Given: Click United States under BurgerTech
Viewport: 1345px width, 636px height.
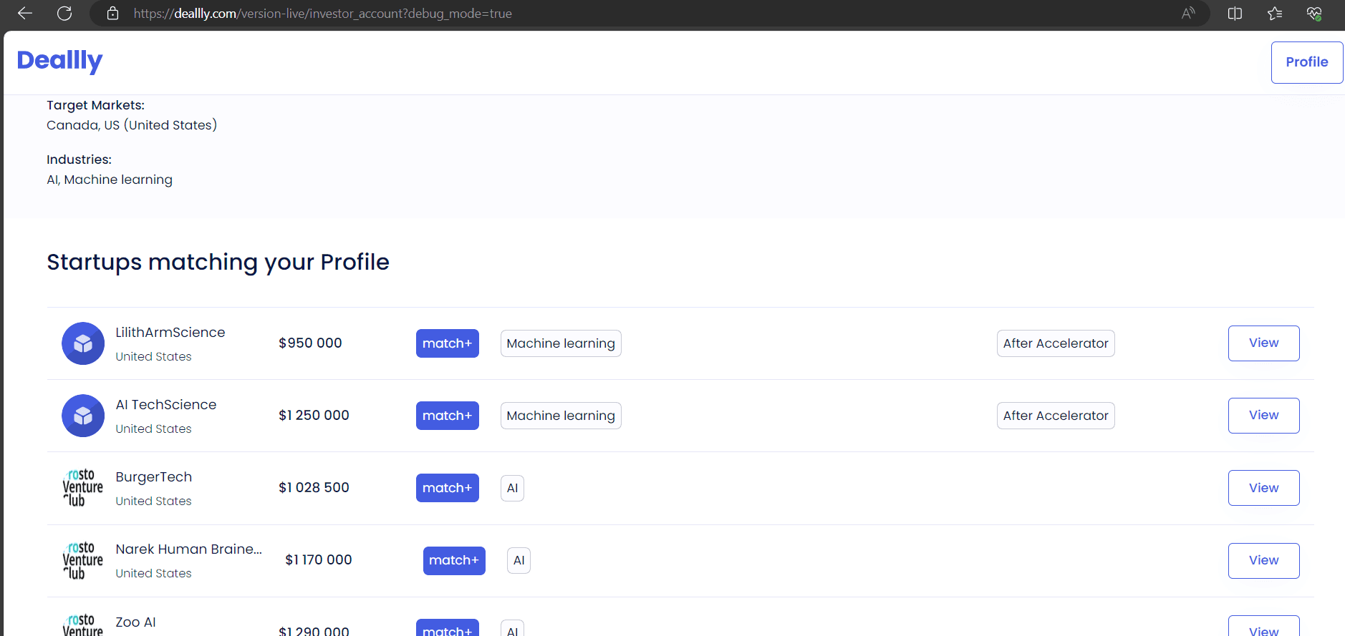Looking at the screenshot, I should point(154,501).
